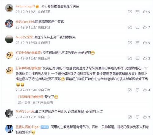
Task: Reply to the comment ending with 走的好啊
Action: [x=137, y=58]
